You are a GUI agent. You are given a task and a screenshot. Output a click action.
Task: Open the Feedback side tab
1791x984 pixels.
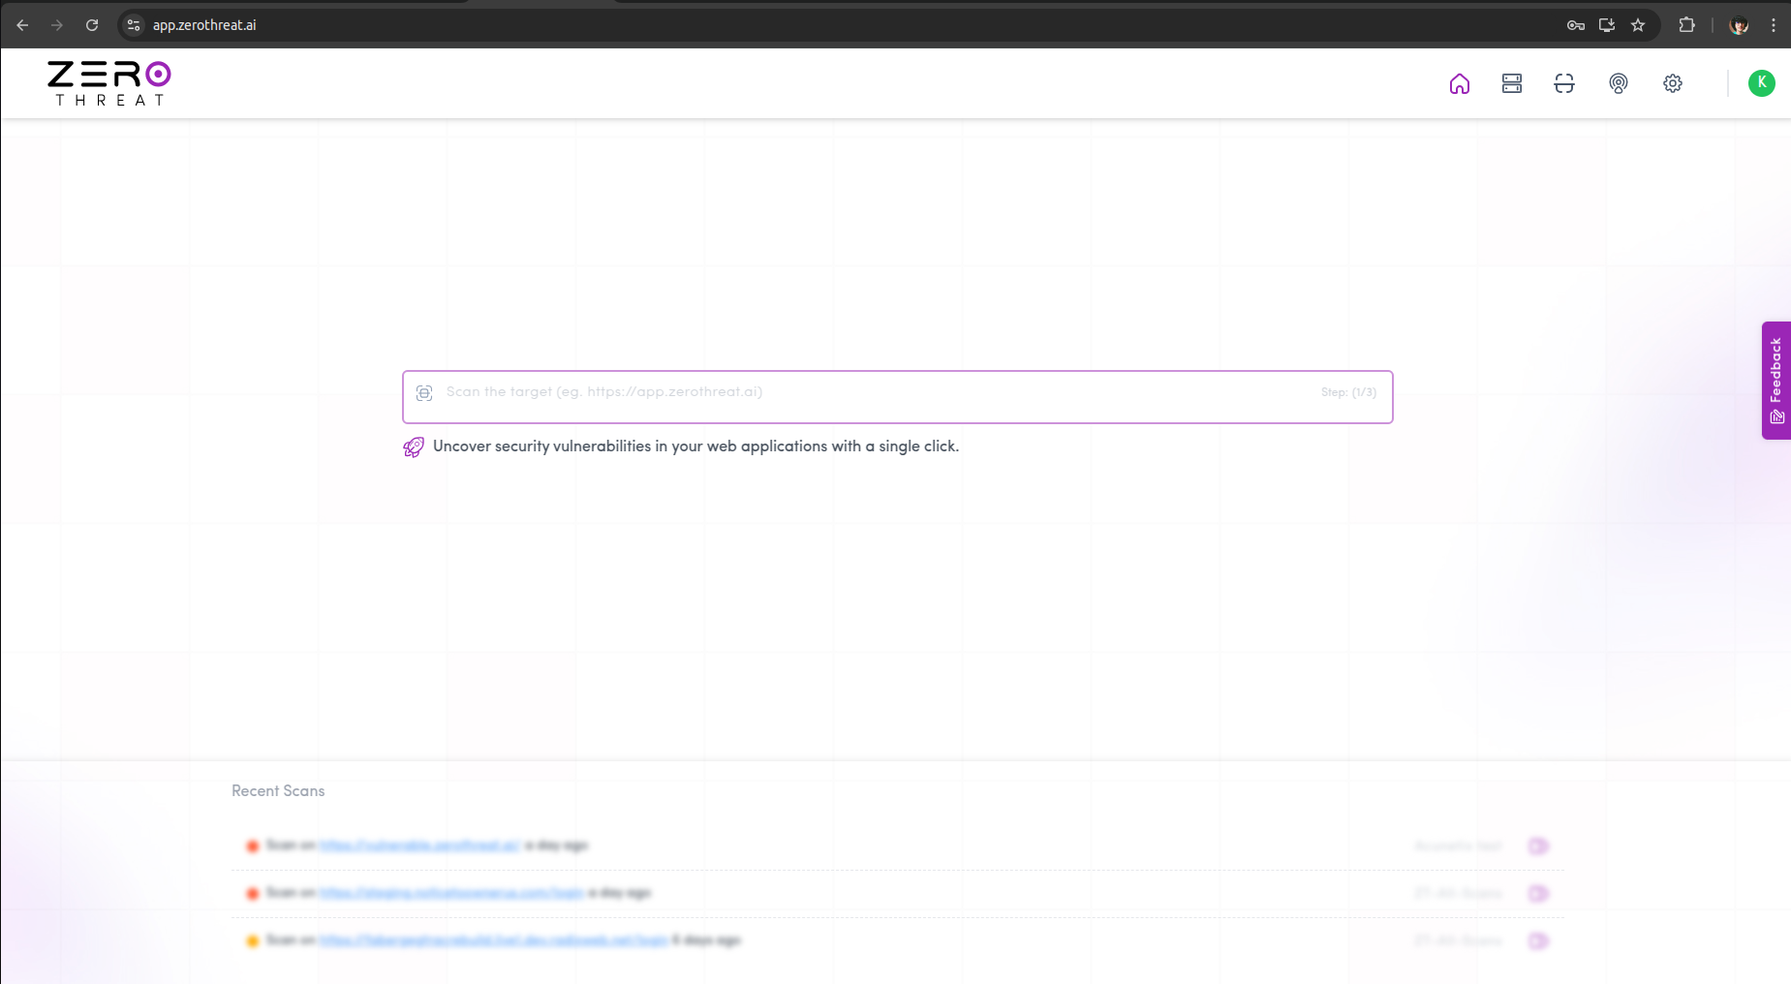tap(1776, 381)
